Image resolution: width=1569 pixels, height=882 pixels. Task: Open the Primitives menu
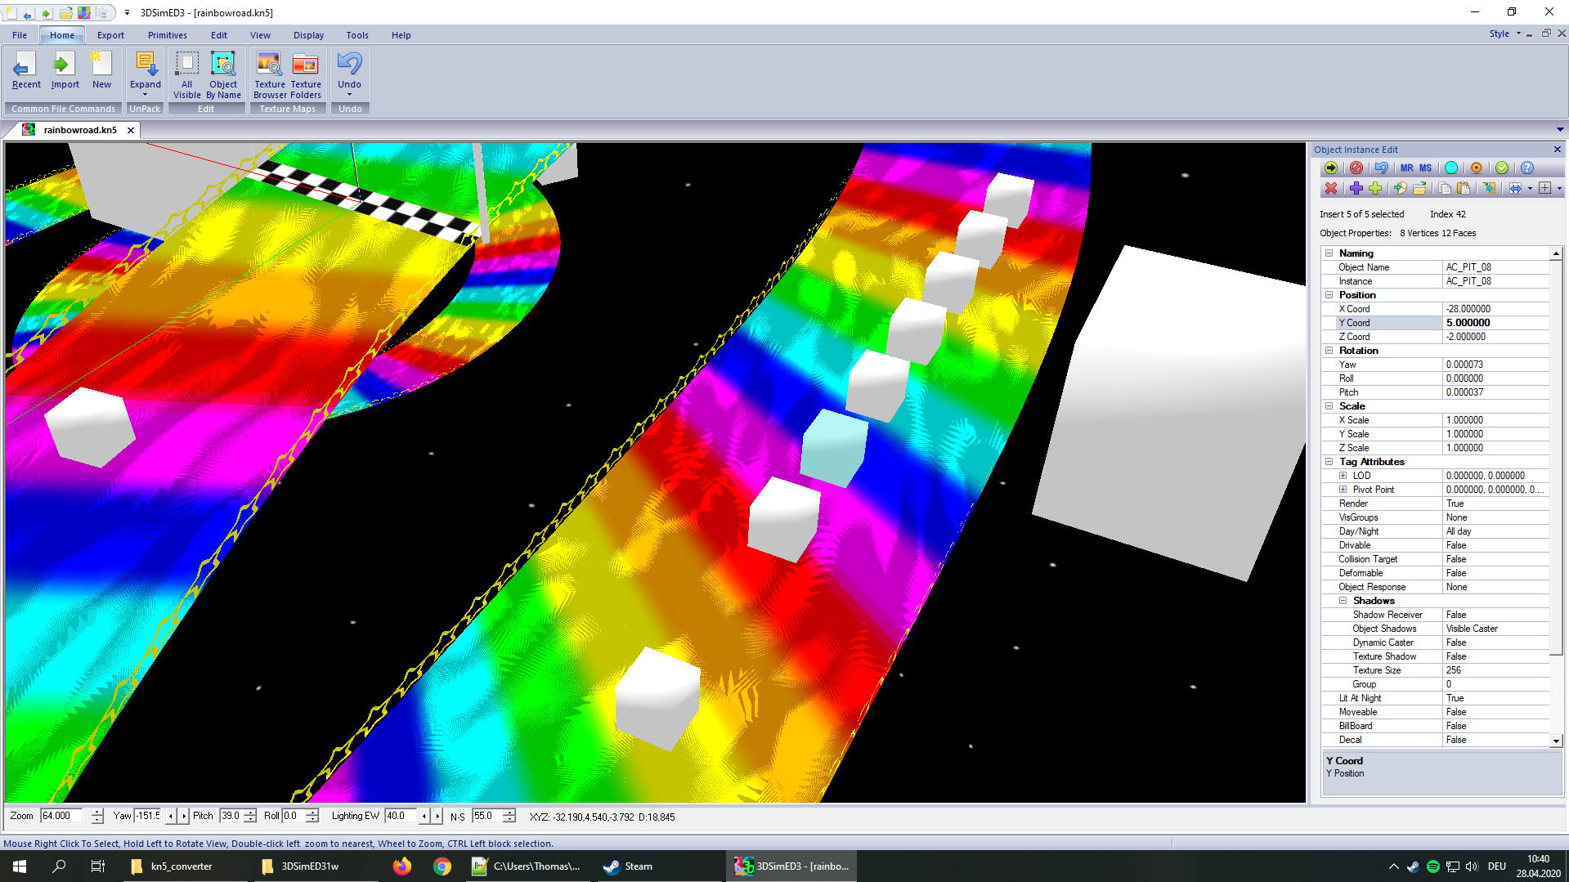167,35
